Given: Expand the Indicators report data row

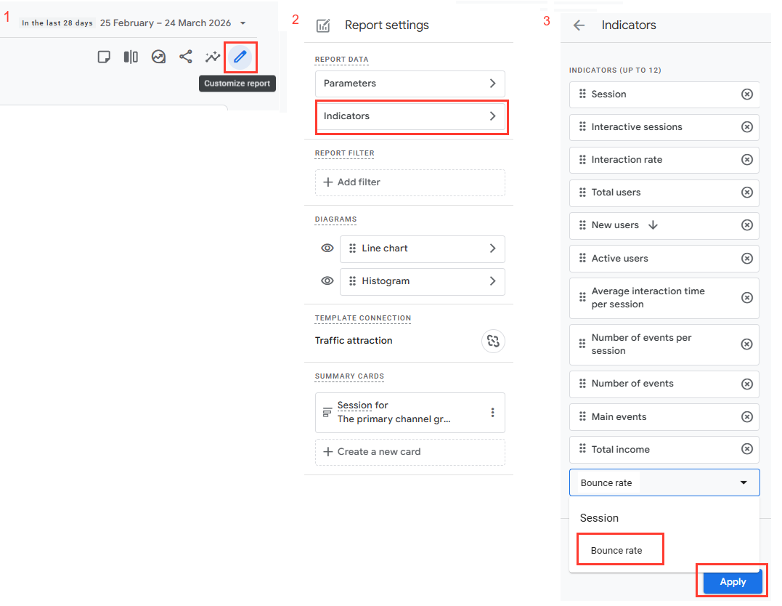Looking at the screenshot, I should point(410,116).
